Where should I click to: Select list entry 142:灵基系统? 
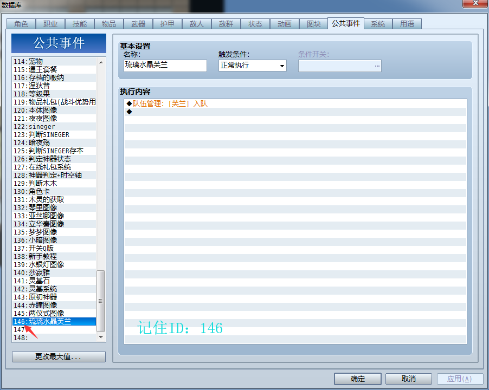tap(54, 289)
